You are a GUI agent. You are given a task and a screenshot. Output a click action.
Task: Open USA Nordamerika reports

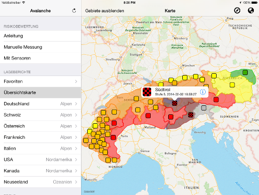(x=40, y=160)
